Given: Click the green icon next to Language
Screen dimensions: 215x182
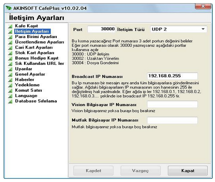Looking at the screenshot, I should [x=10, y=96].
